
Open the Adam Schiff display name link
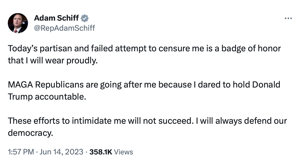[x=56, y=18]
